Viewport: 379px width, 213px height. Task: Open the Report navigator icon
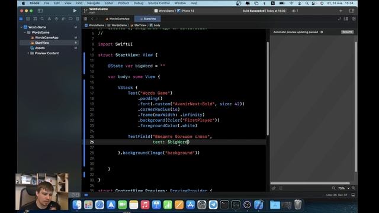coord(78,19)
